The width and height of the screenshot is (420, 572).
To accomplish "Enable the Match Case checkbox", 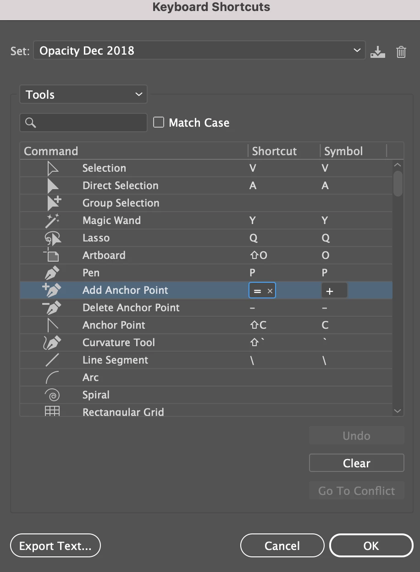I will tap(159, 122).
